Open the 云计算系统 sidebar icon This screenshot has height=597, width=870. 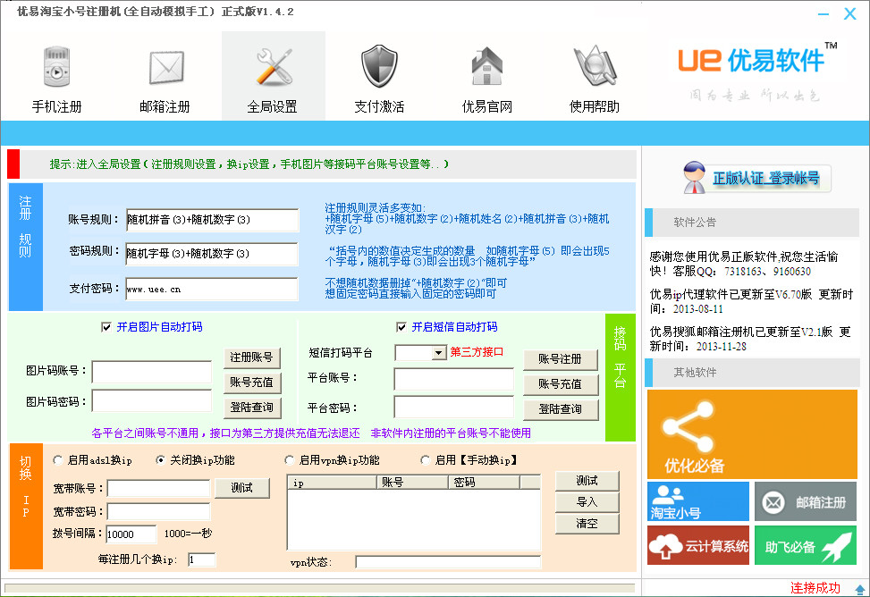point(698,545)
